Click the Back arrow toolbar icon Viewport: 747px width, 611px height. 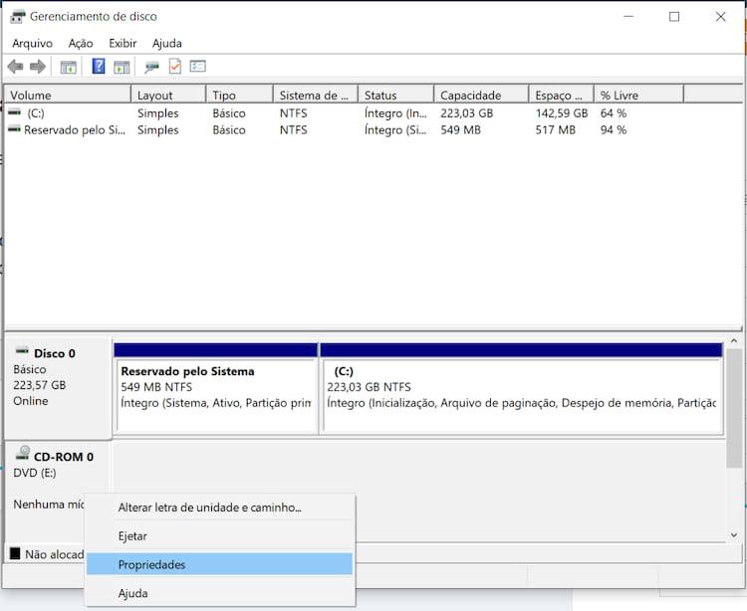[x=15, y=67]
